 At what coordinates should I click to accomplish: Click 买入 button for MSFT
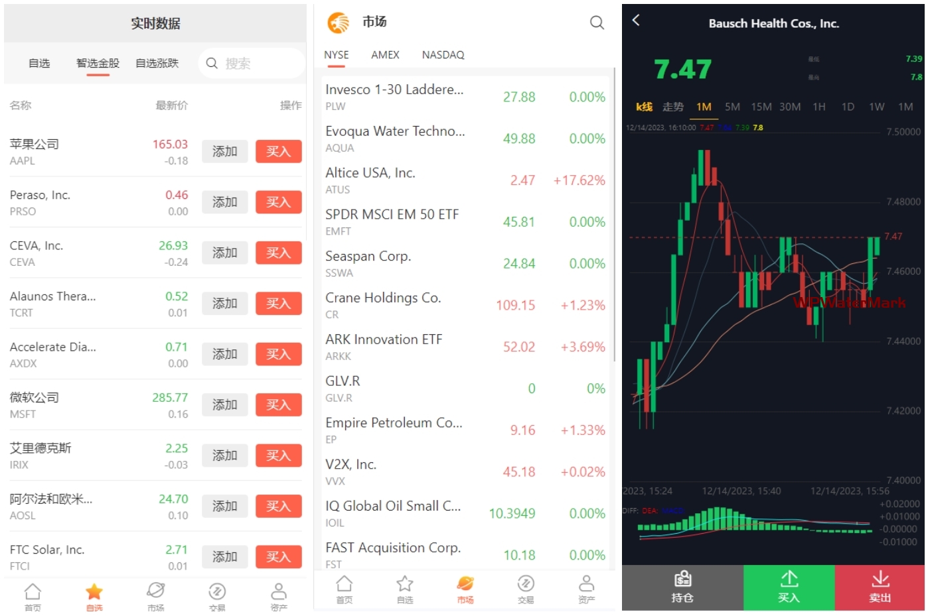(278, 405)
